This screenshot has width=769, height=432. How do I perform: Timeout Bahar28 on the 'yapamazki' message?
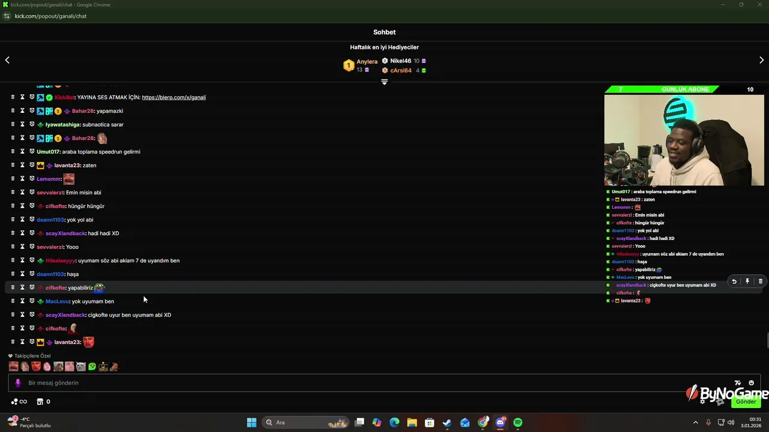click(x=22, y=111)
